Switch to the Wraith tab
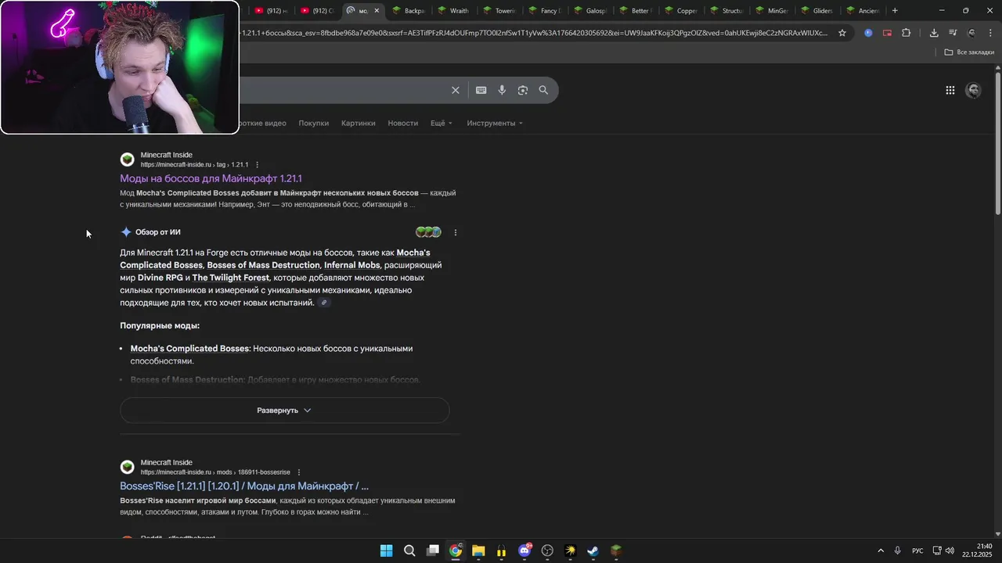This screenshot has width=1002, height=563. point(453,11)
